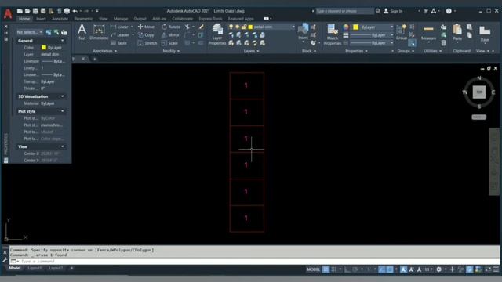Click Save in quick access toolbar
The image size is (502, 282).
click(x=35, y=11)
